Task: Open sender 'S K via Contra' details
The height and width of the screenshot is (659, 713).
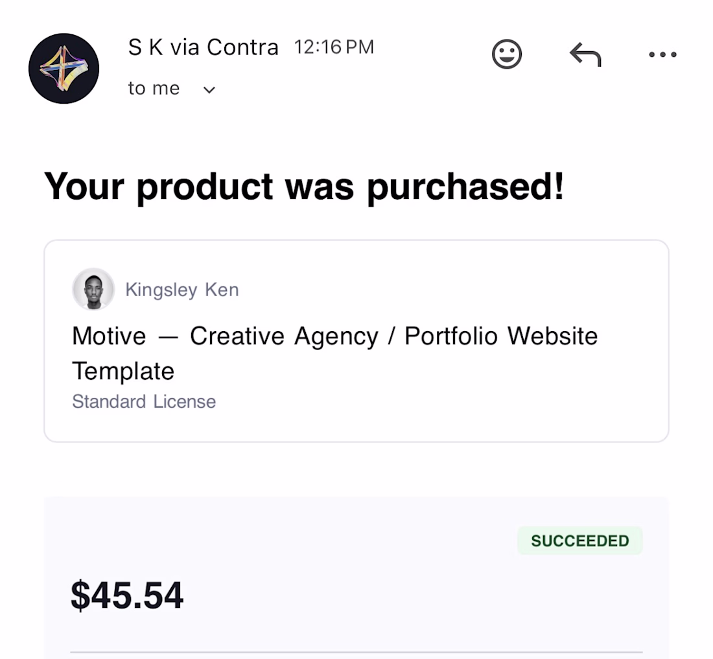Action: coord(203,47)
